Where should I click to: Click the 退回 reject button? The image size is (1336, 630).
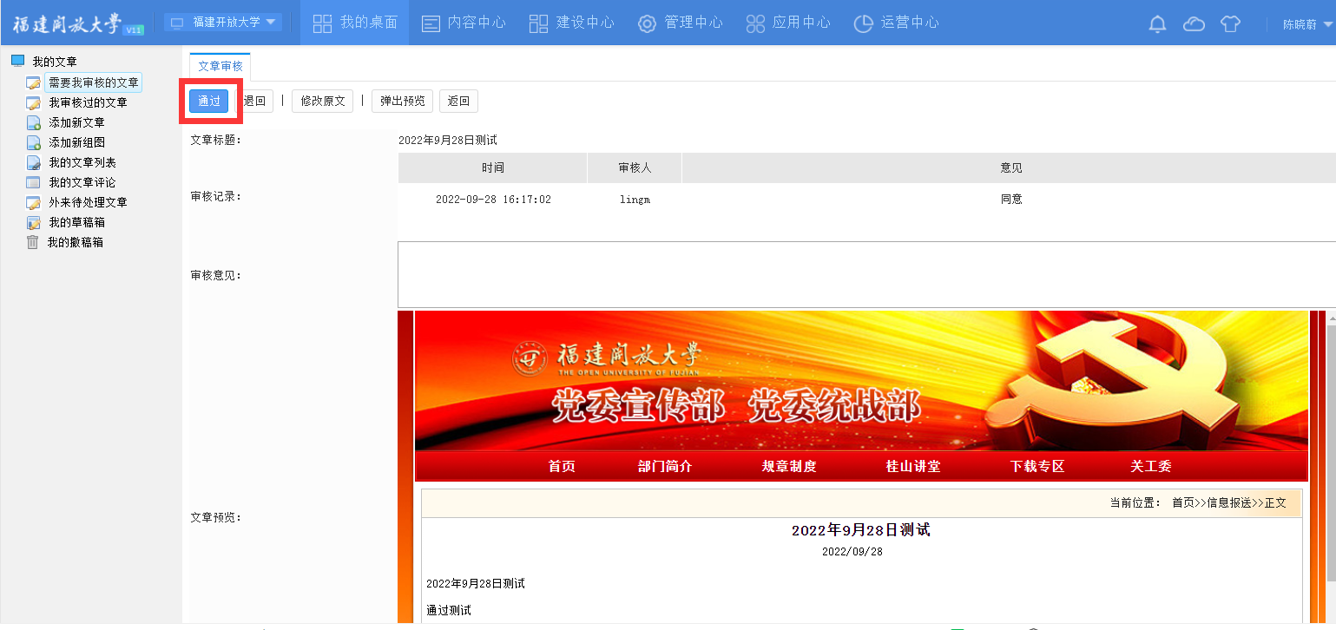[254, 101]
